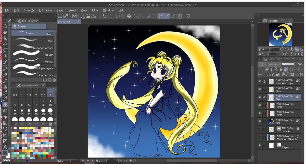Select the Move layer tool
This screenshot has width=306, height=164.
click(5, 44)
